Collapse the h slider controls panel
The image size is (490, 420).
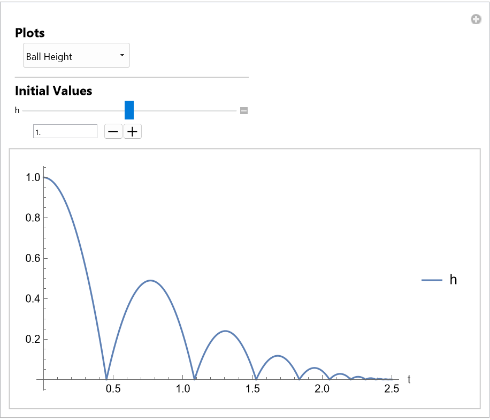tap(243, 111)
